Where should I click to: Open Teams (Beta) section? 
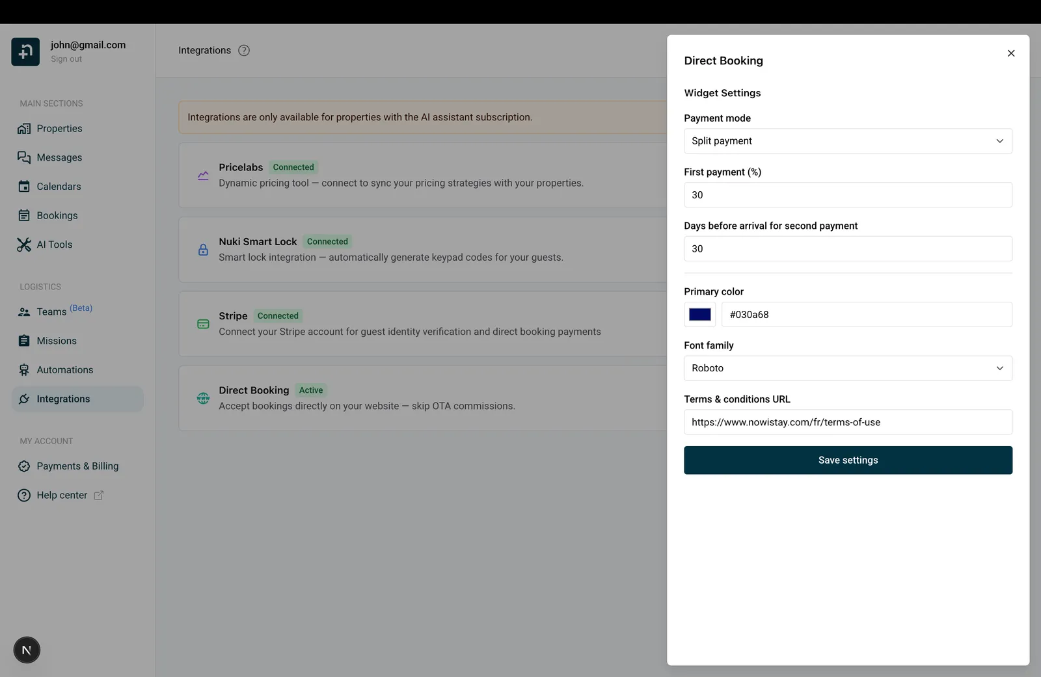click(77, 312)
